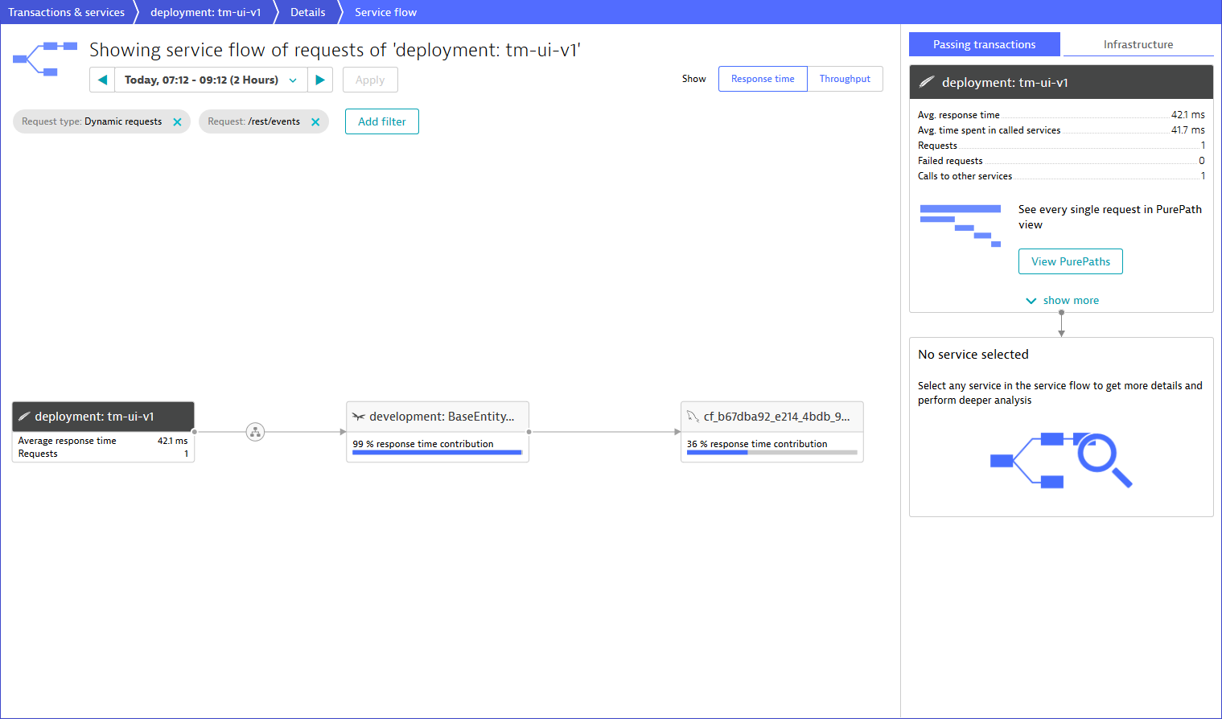Switch view to Response time
The height and width of the screenshot is (719, 1222).
pyautogui.click(x=762, y=79)
